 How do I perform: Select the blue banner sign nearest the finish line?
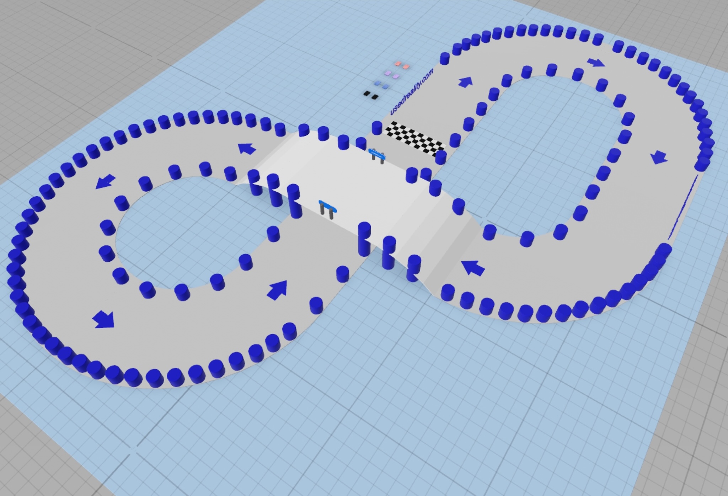pyautogui.click(x=377, y=154)
